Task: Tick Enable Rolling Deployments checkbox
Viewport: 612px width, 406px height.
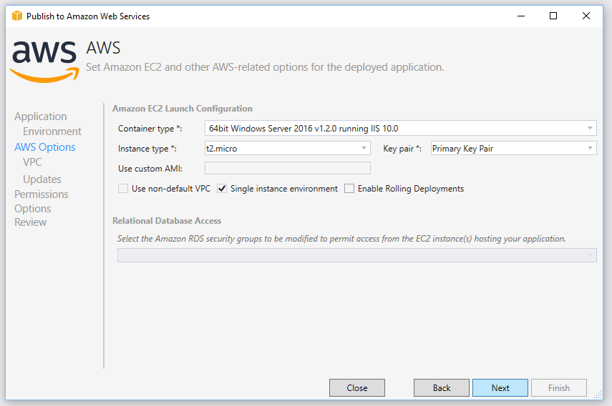Action: (x=349, y=189)
